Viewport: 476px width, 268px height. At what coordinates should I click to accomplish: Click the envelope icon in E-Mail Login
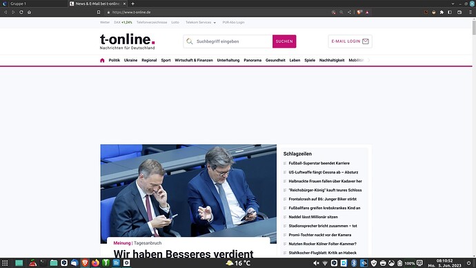366,41
